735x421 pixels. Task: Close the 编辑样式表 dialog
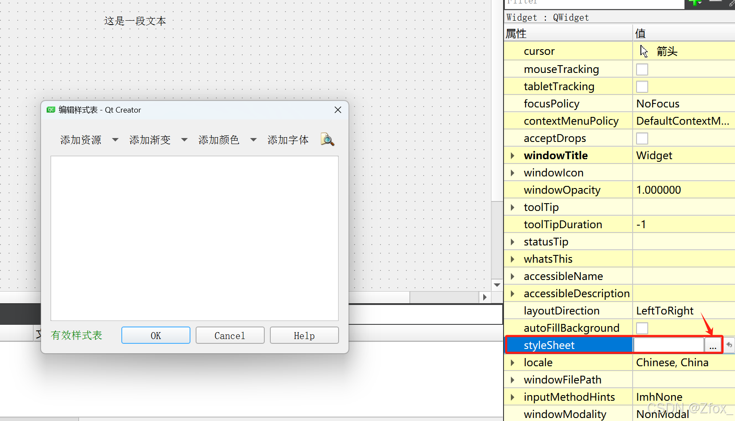(x=338, y=110)
